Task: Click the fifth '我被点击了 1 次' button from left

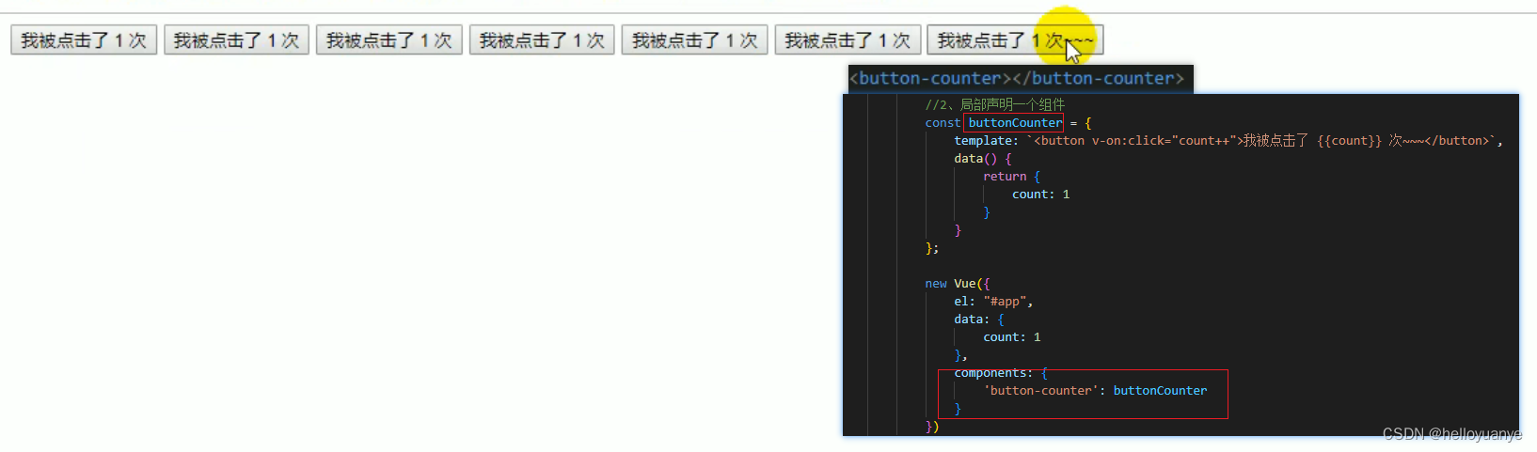Action: click(695, 40)
